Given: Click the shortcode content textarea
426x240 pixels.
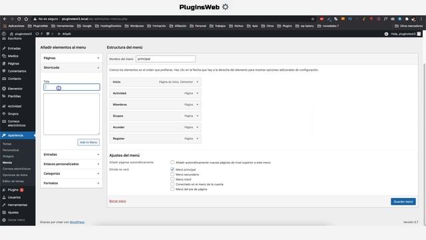Looking at the screenshot, I should 71,114.
